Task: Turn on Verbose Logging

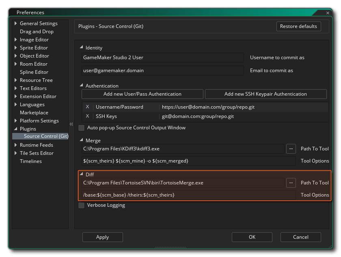Action: coord(81,205)
